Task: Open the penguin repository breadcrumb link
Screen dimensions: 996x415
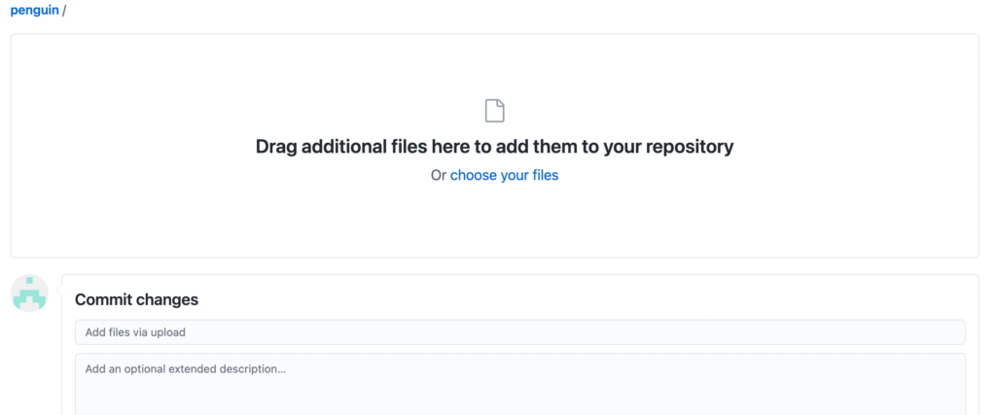Action: (34, 10)
